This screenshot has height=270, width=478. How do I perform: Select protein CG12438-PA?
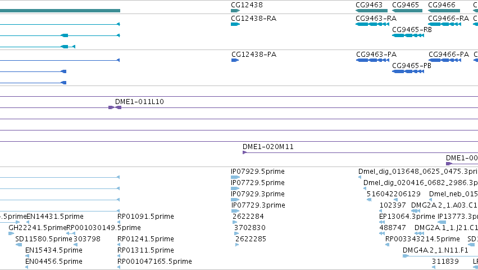tap(235, 60)
